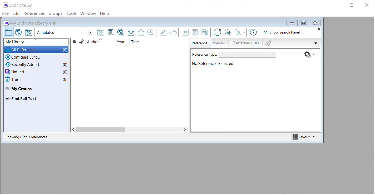
Task: Sort references by Year column
Action: 122,42
